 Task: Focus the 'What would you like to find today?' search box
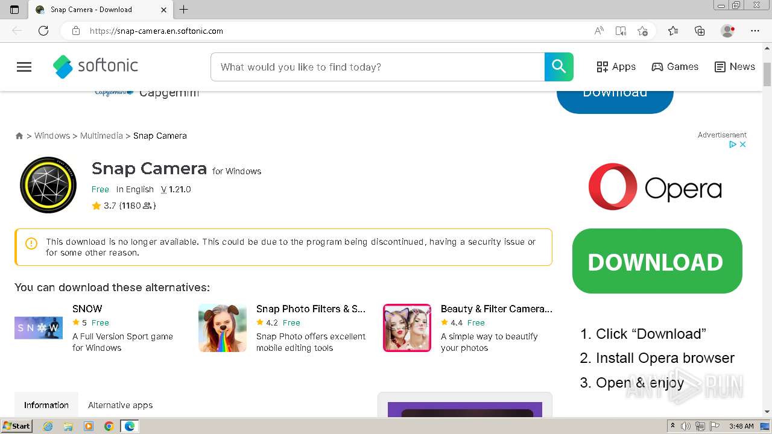(378, 67)
